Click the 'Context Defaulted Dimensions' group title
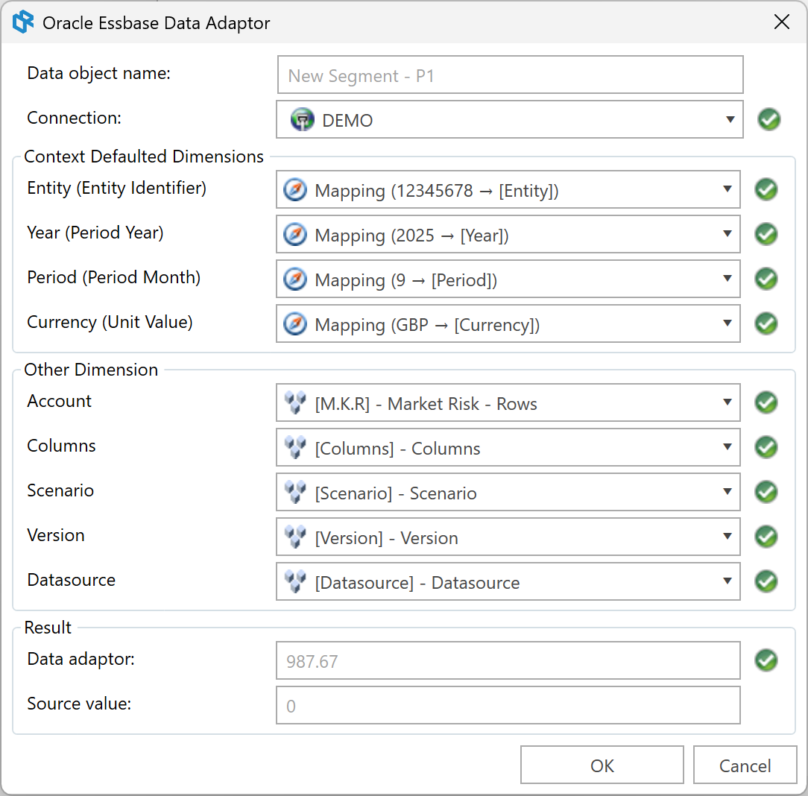This screenshot has height=796, width=808. pos(144,156)
